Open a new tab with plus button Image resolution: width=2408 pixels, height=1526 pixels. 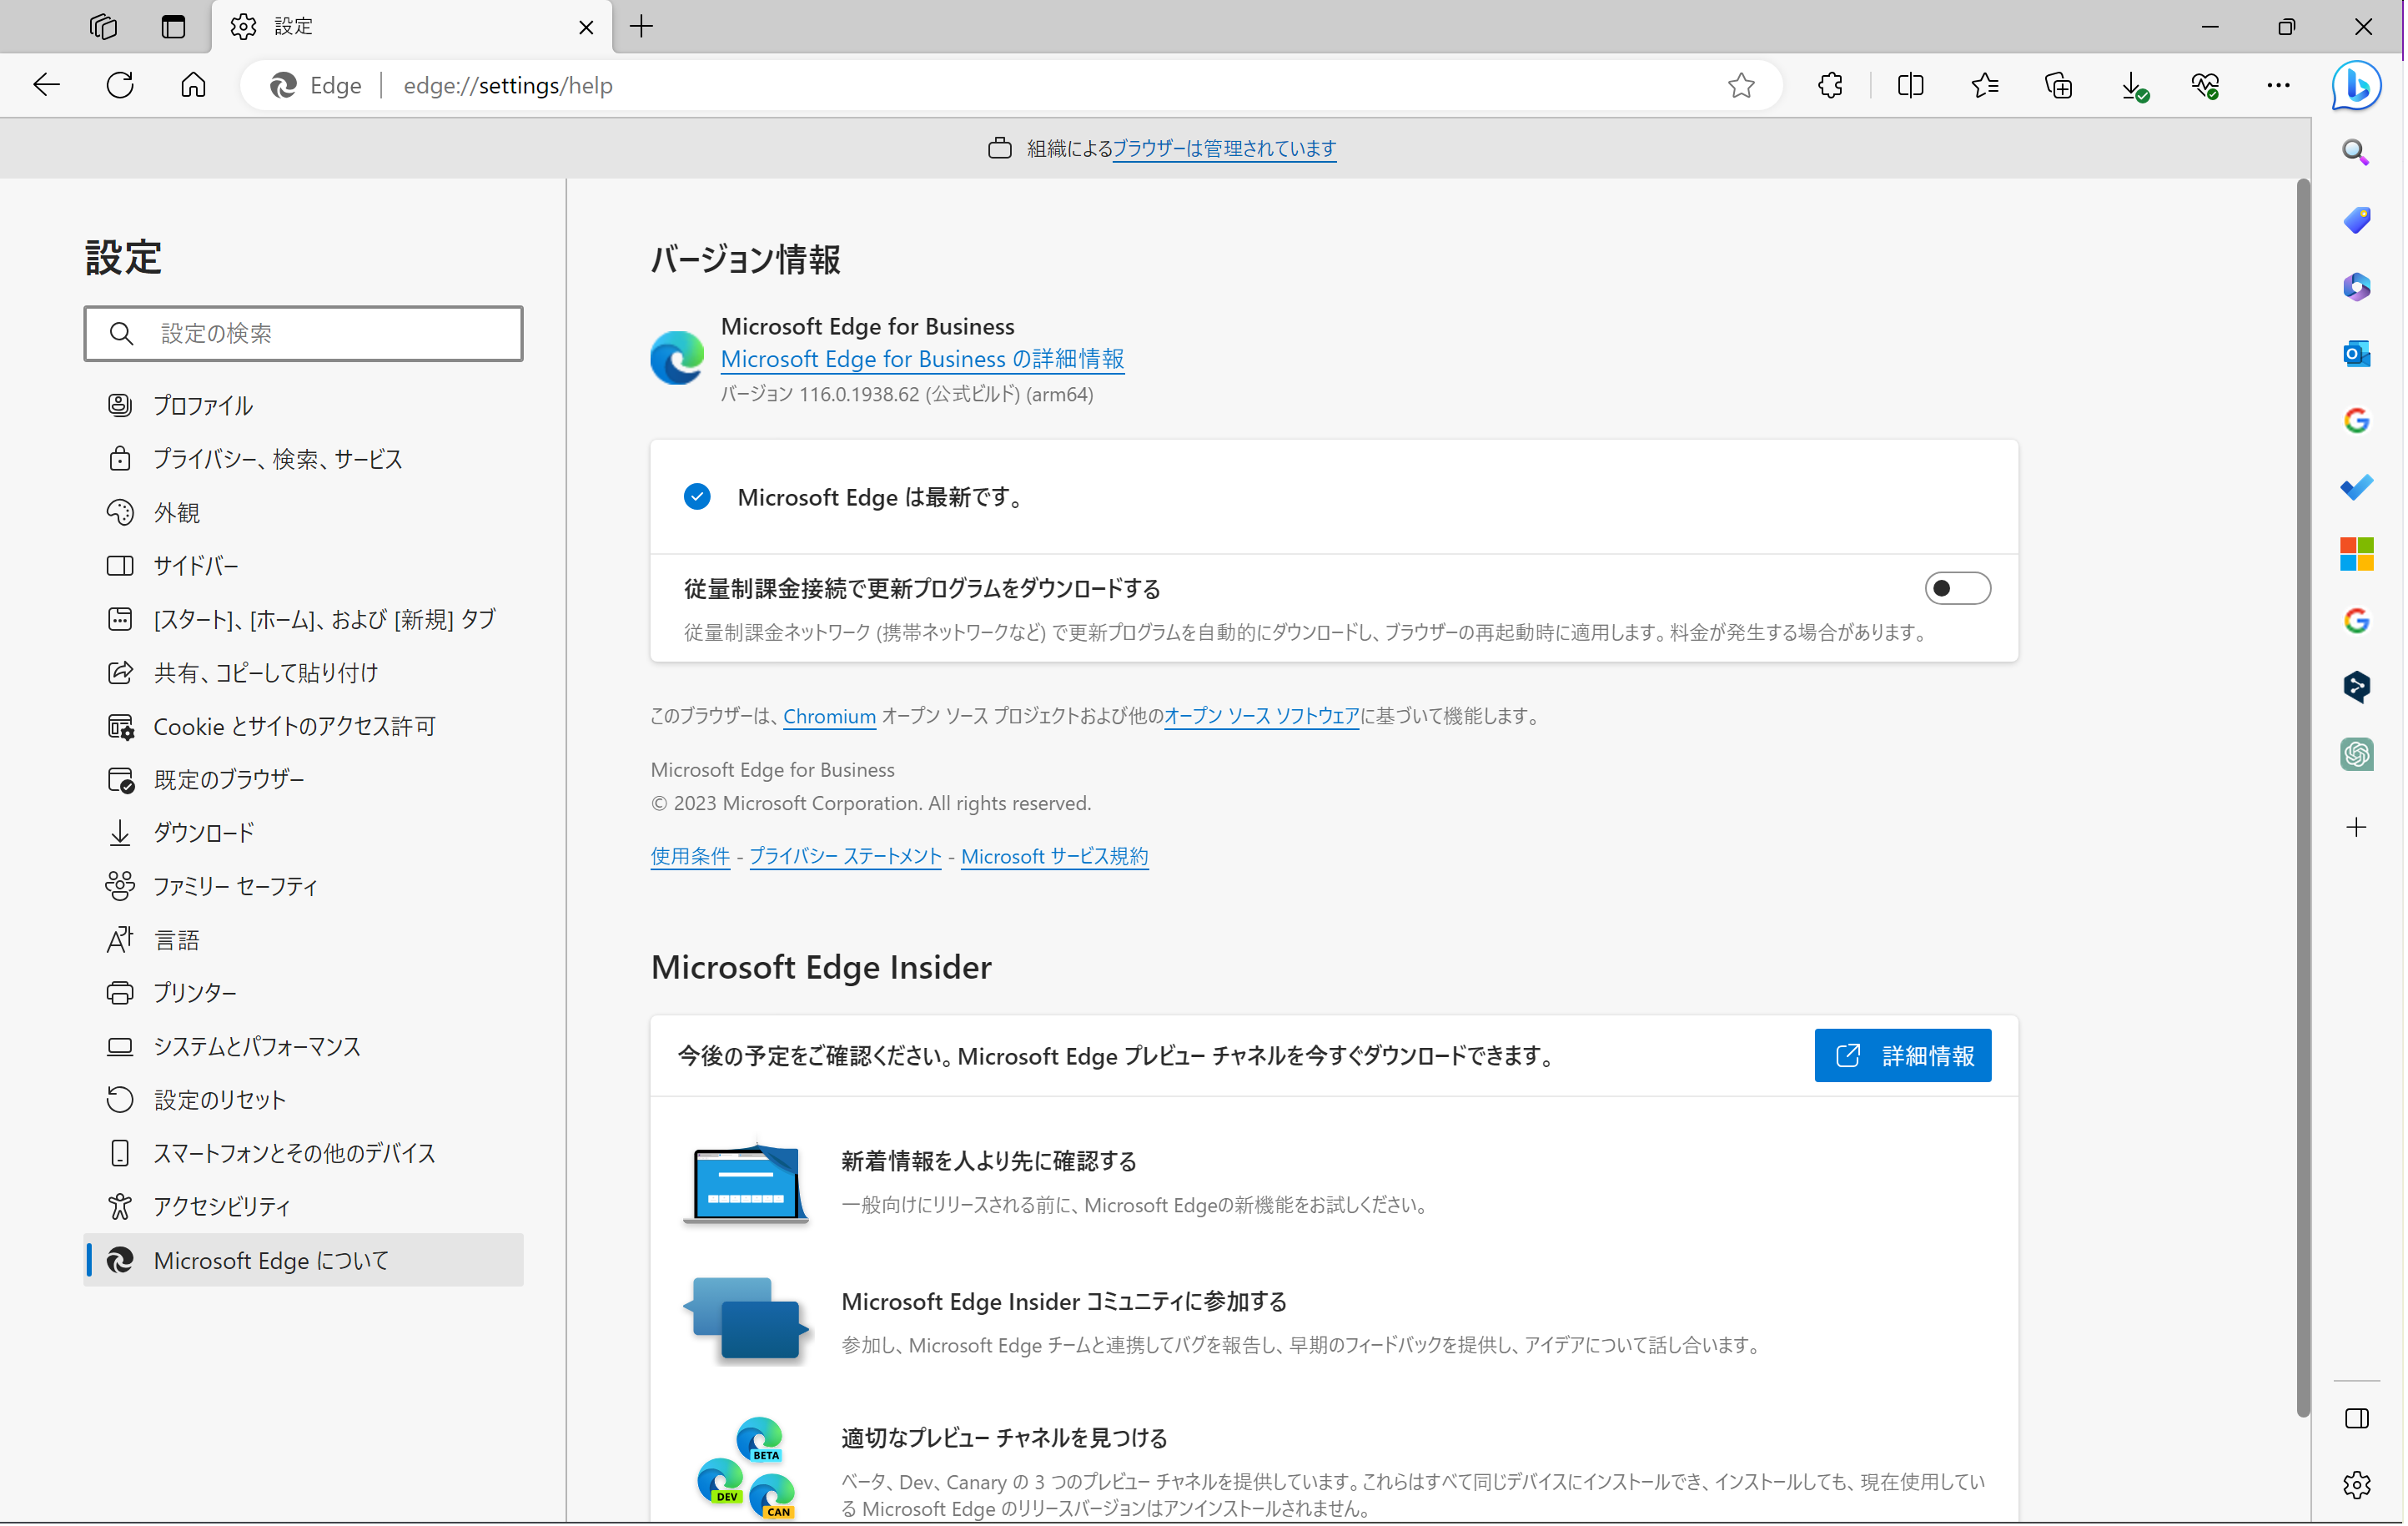(642, 26)
